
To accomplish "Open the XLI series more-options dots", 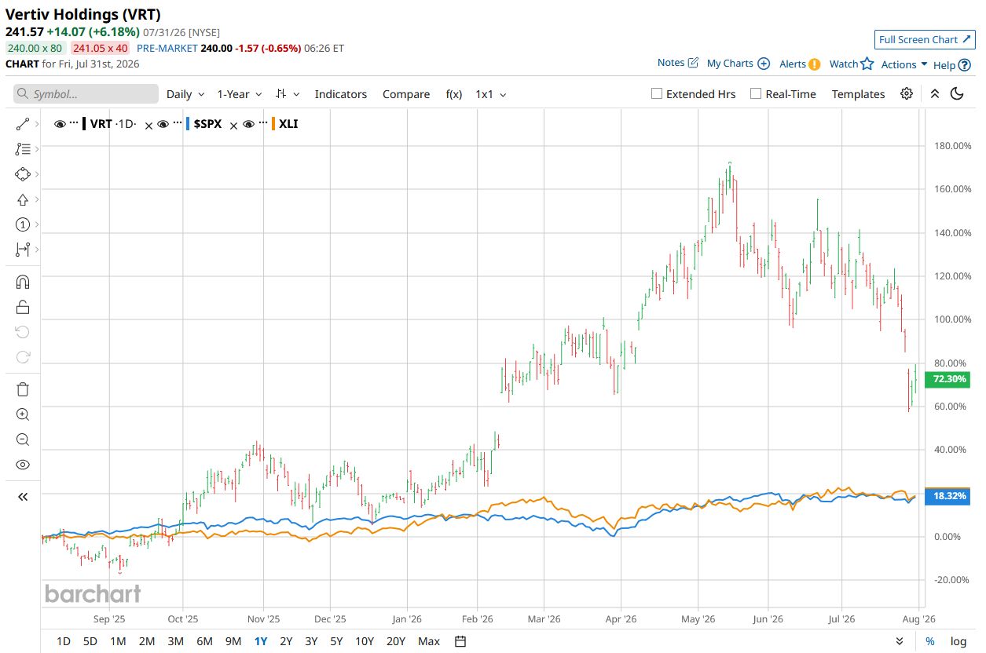I will (263, 123).
